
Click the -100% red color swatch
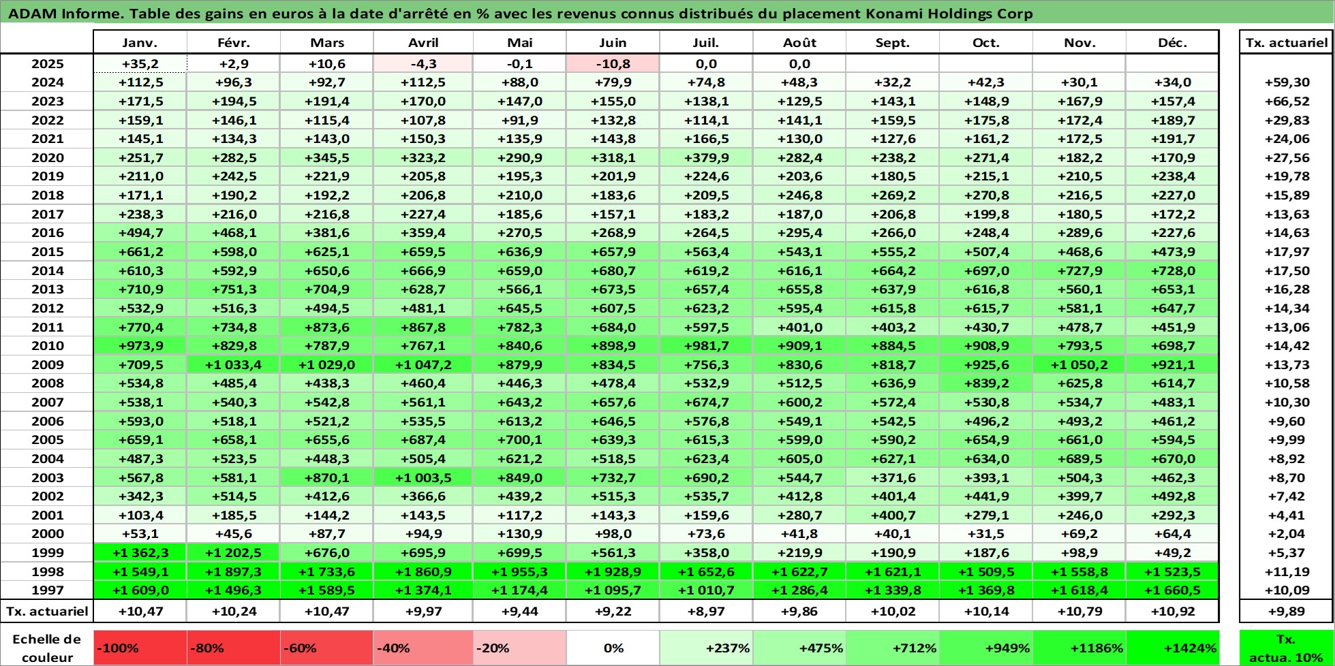[140, 648]
